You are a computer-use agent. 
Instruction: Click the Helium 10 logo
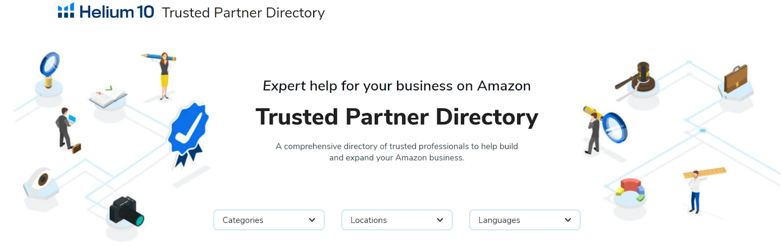tap(106, 11)
